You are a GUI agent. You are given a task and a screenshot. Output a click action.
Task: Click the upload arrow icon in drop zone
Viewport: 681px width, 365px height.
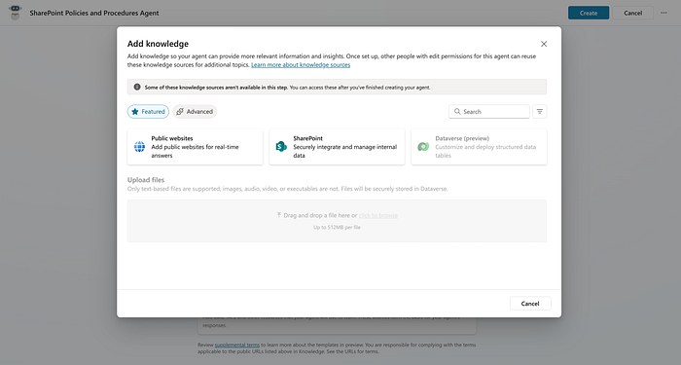(x=279, y=215)
